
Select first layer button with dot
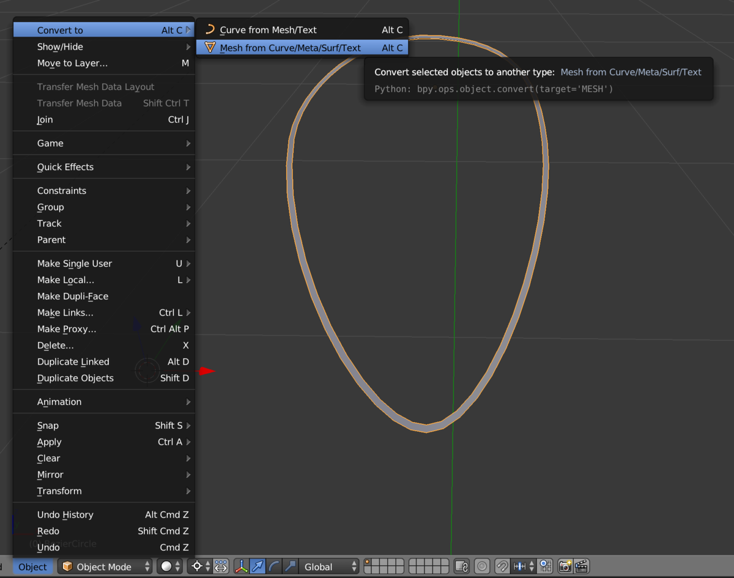tap(368, 563)
